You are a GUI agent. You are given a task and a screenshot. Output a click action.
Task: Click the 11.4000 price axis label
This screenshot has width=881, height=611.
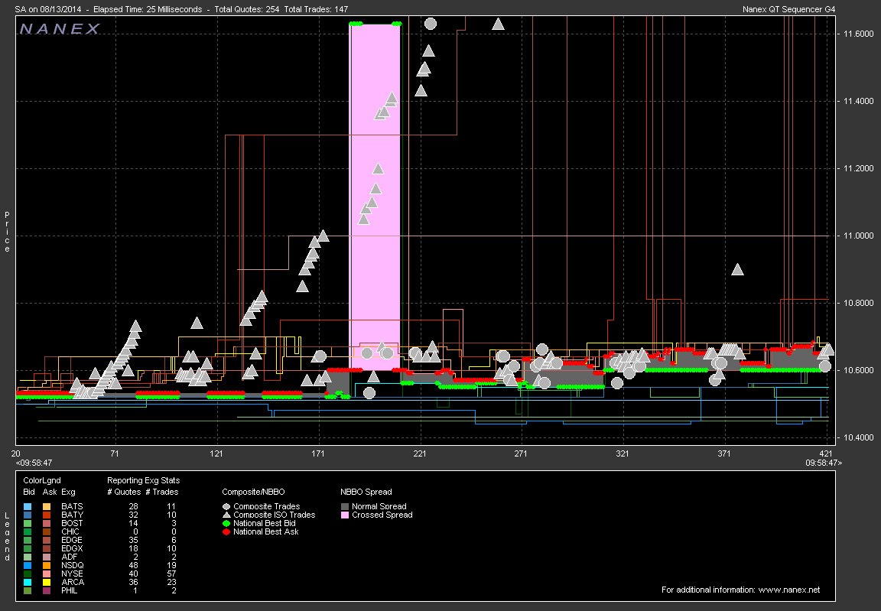[859, 101]
